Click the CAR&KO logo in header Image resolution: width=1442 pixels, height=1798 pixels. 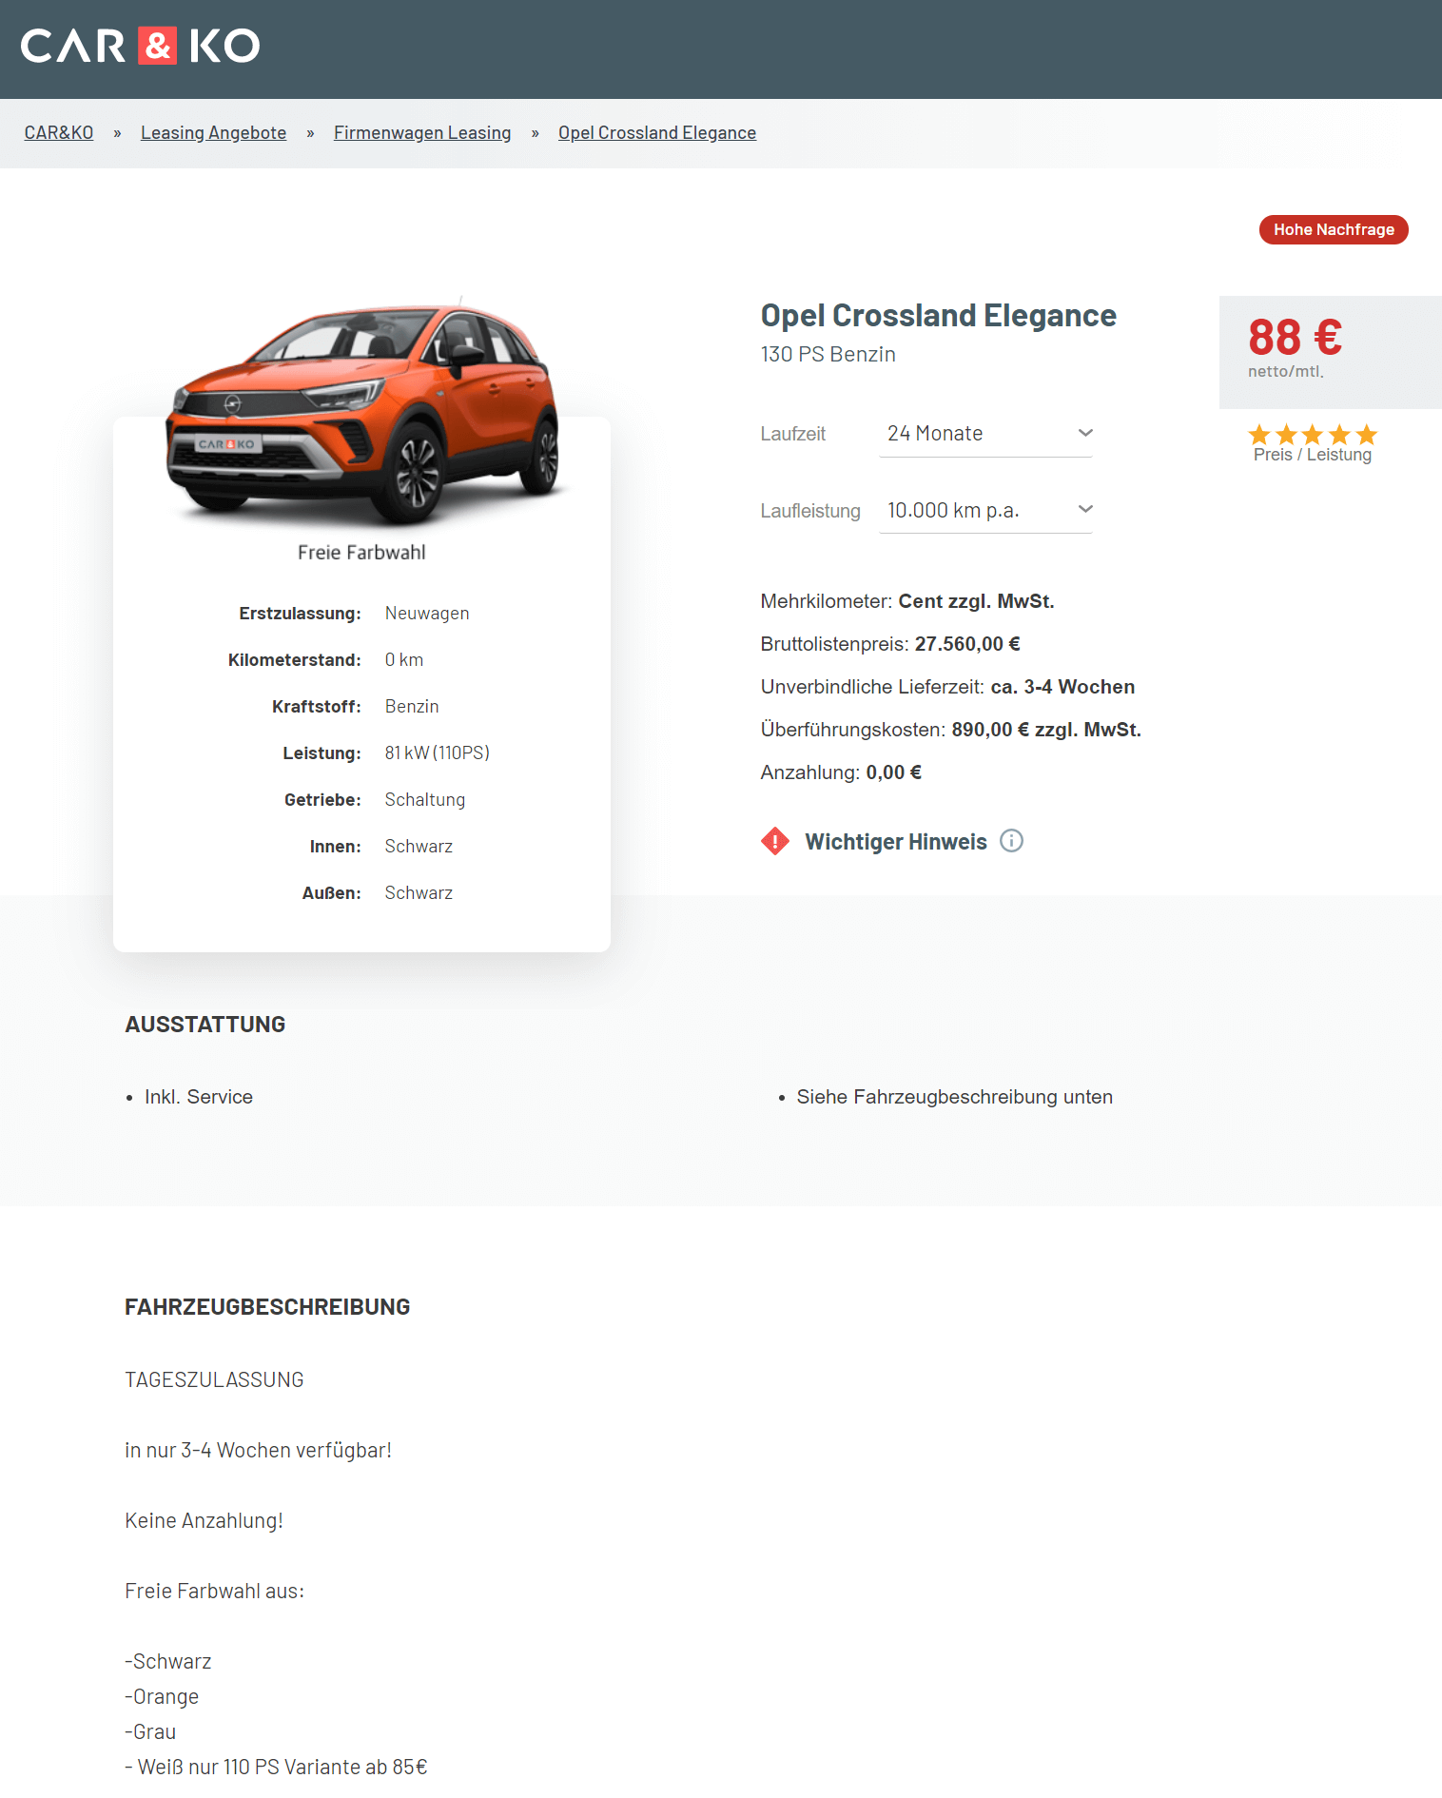[141, 46]
